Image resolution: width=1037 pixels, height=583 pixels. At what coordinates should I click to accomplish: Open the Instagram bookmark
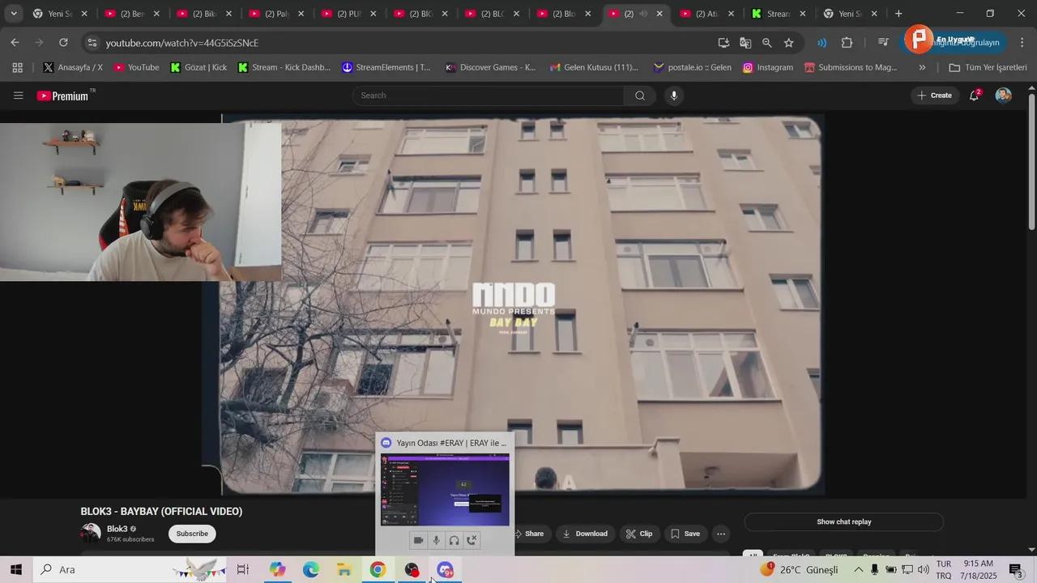click(x=768, y=67)
